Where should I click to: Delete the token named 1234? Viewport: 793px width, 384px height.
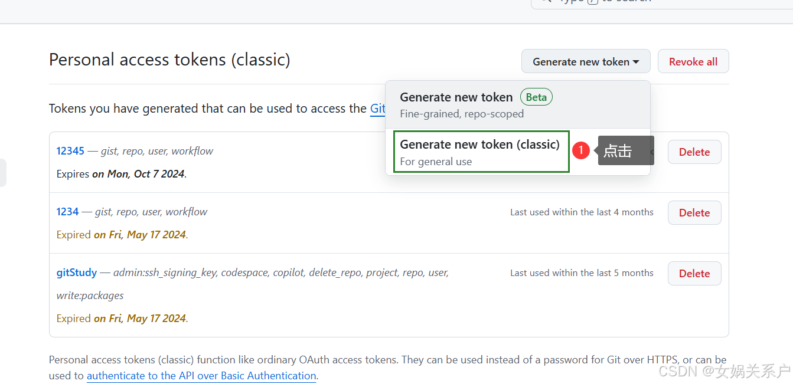(x=694, y=212)
